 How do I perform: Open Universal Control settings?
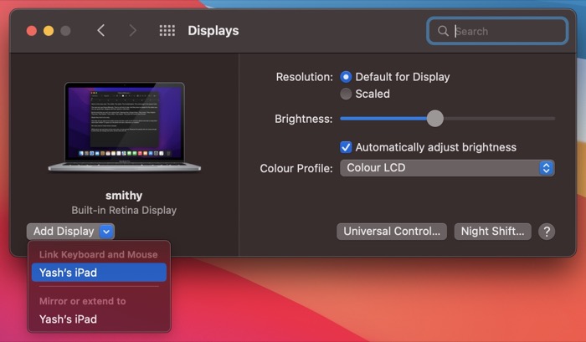point(392,232)
